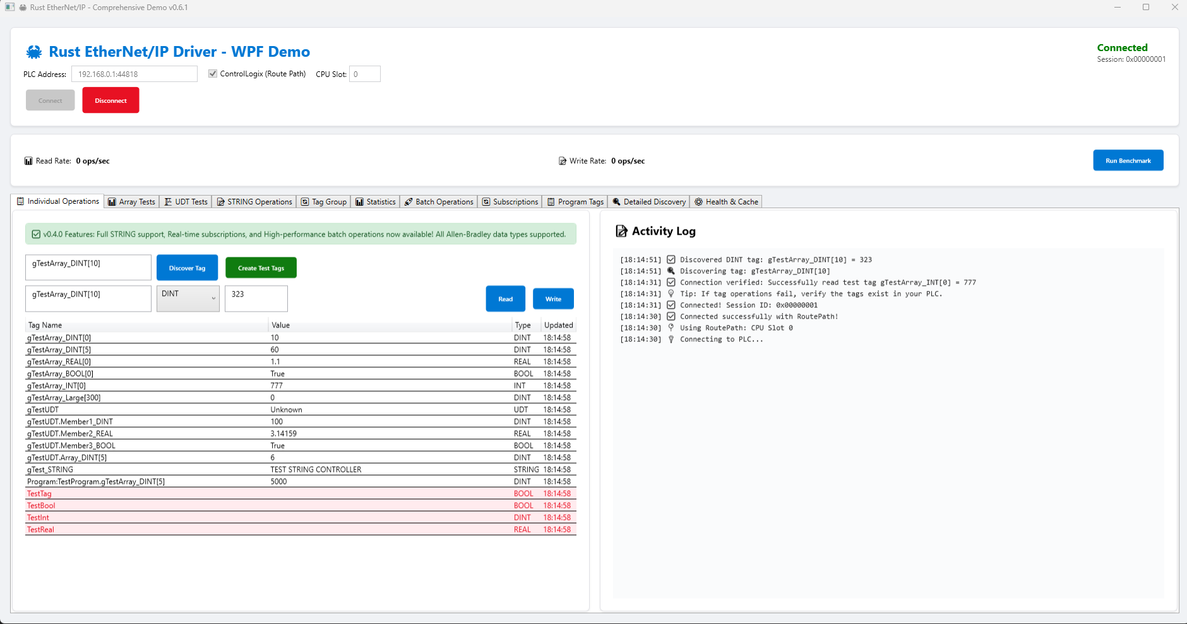
Task: Go to the Subscriptions tab
Action: tap(510, 202)
